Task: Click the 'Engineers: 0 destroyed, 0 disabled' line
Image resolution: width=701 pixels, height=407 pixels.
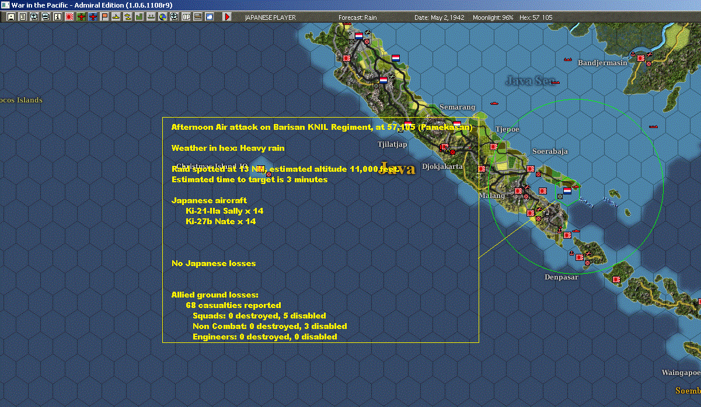Action: [265, 337]
